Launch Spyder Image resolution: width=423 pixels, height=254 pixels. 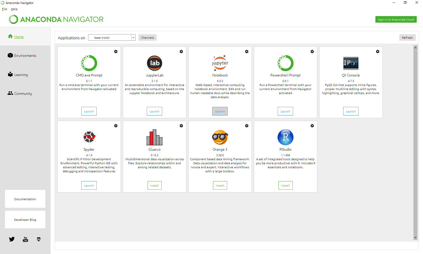click(x=89, y=185)
